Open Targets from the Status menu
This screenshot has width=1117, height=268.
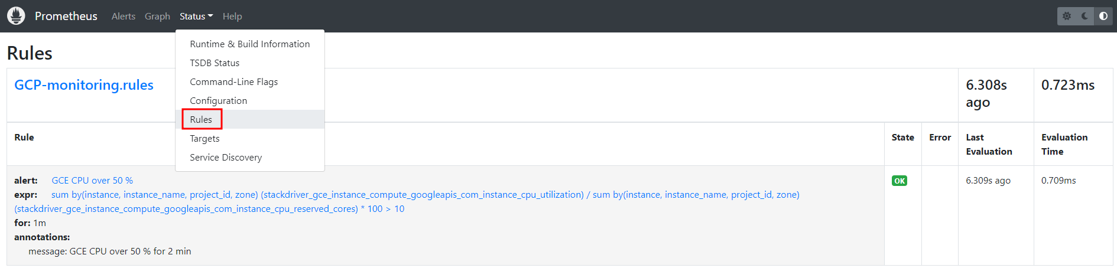point(250,138)
